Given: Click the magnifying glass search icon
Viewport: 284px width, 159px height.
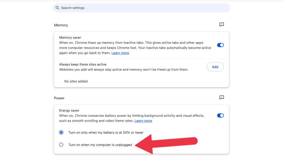Looking at the screenshot, I should [x=57, y=8].
